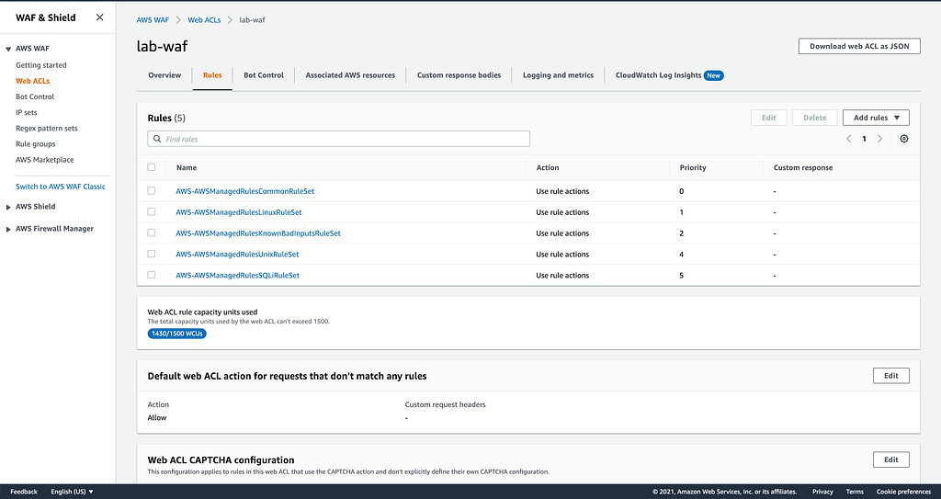Screen dimensions: 941x499
Task: Switch to the Overview tab
Action: tap(164, 75)
